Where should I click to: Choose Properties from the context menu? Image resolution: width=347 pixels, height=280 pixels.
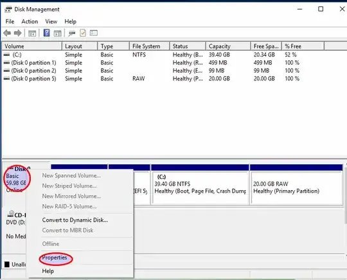(x=55, y=258)
